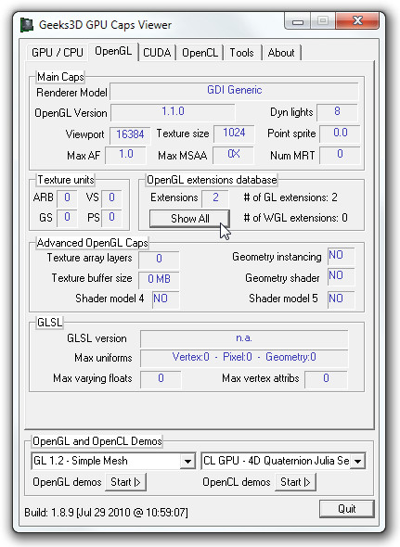Open the GL 1.2 - Simple Mesh dropdown arrow

click(x=188, y=461)
